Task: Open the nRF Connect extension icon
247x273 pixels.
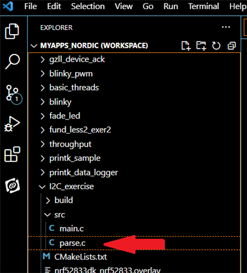Action: click(x=13, y=185)
